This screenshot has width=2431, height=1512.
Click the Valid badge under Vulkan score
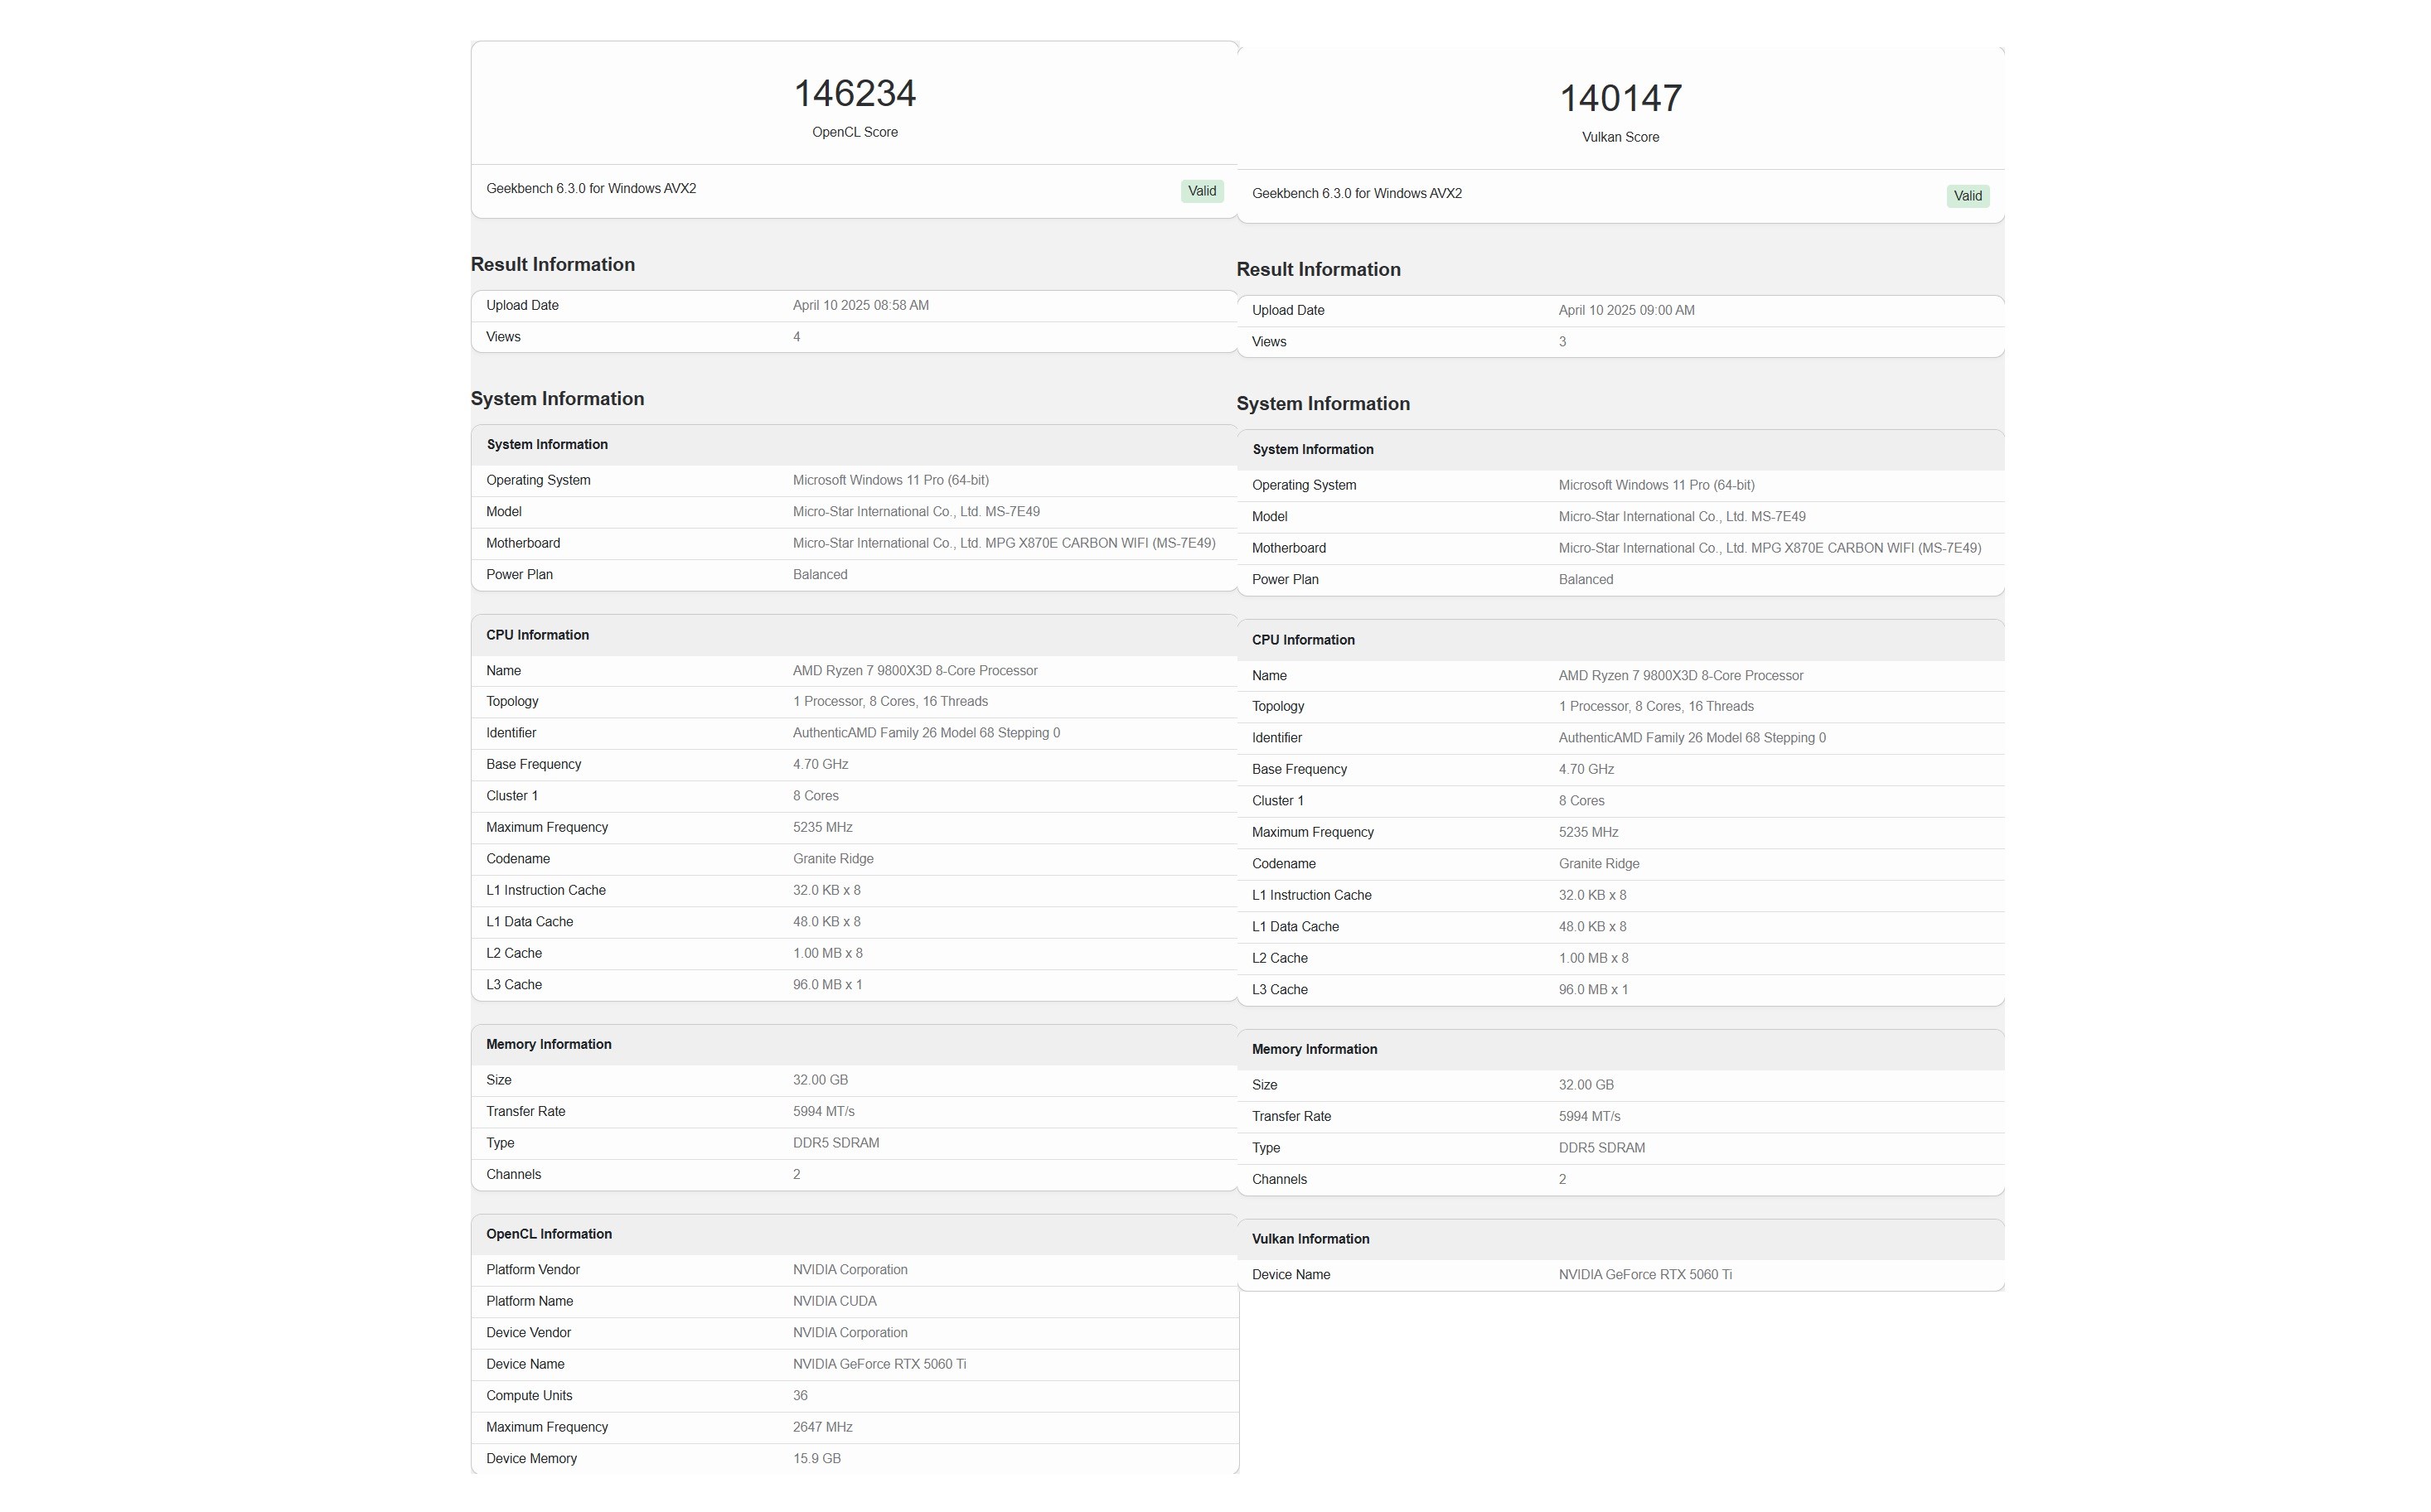(1966, 196)
